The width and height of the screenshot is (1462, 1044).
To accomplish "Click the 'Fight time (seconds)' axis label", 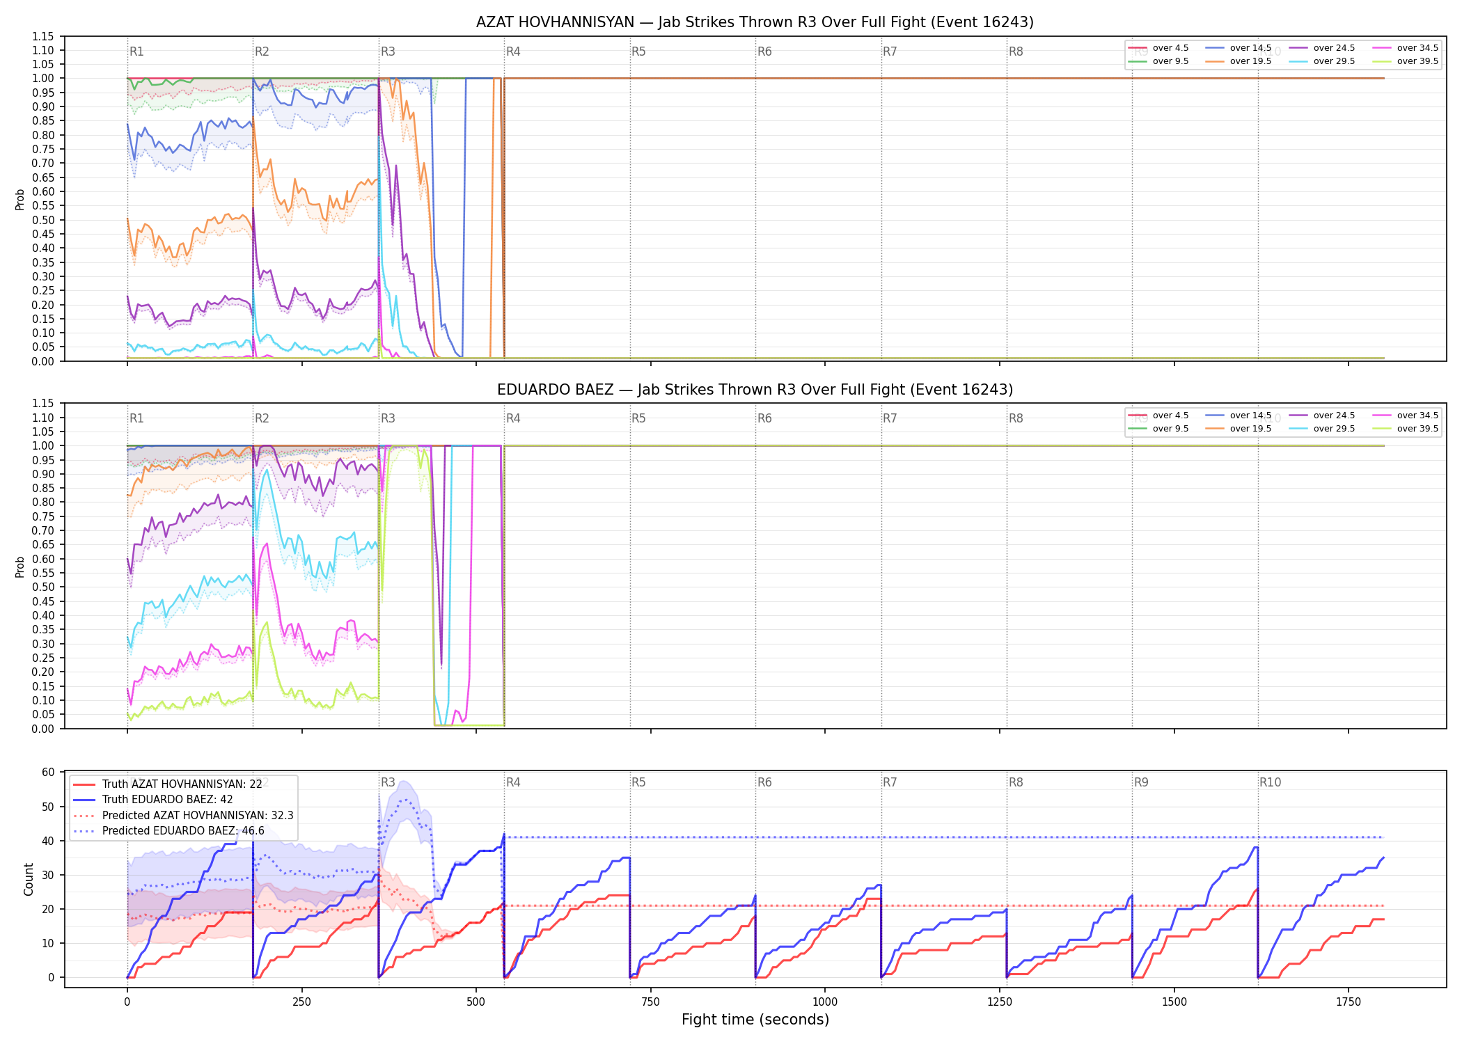I will pos(755,1020).
